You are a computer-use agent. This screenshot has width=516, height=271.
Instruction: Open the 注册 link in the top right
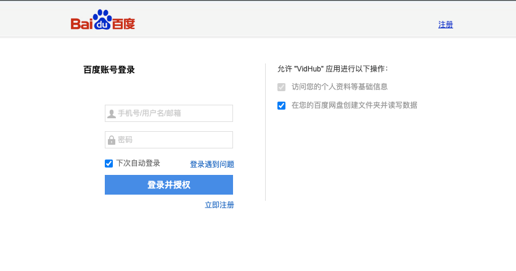point(446,25)
